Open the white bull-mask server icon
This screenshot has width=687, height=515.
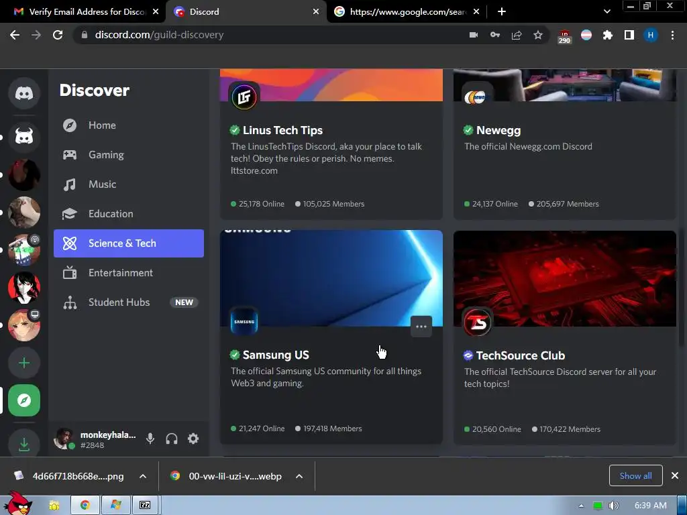click(x=24, y=137)
